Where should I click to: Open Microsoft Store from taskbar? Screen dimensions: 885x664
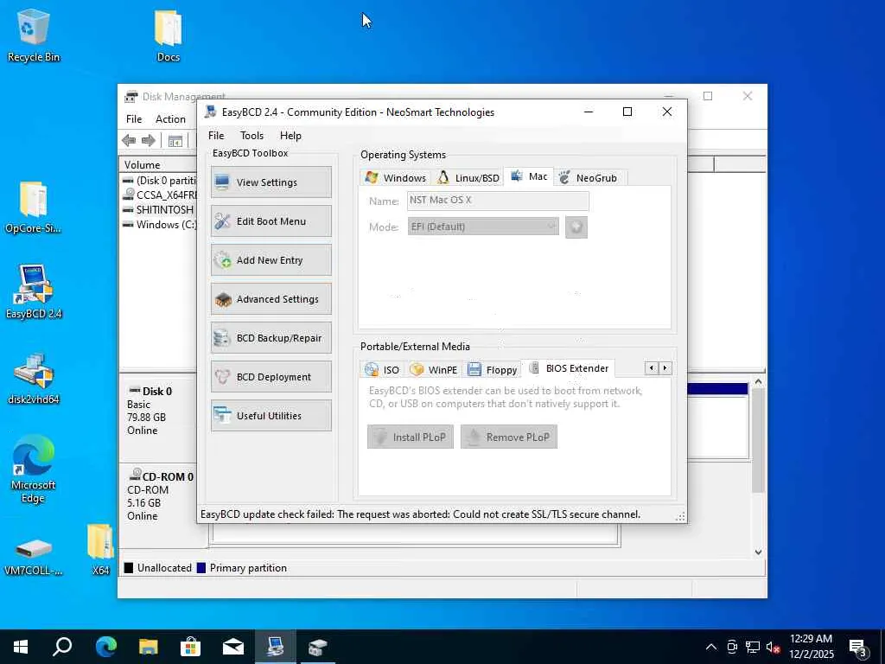point(190,647)
